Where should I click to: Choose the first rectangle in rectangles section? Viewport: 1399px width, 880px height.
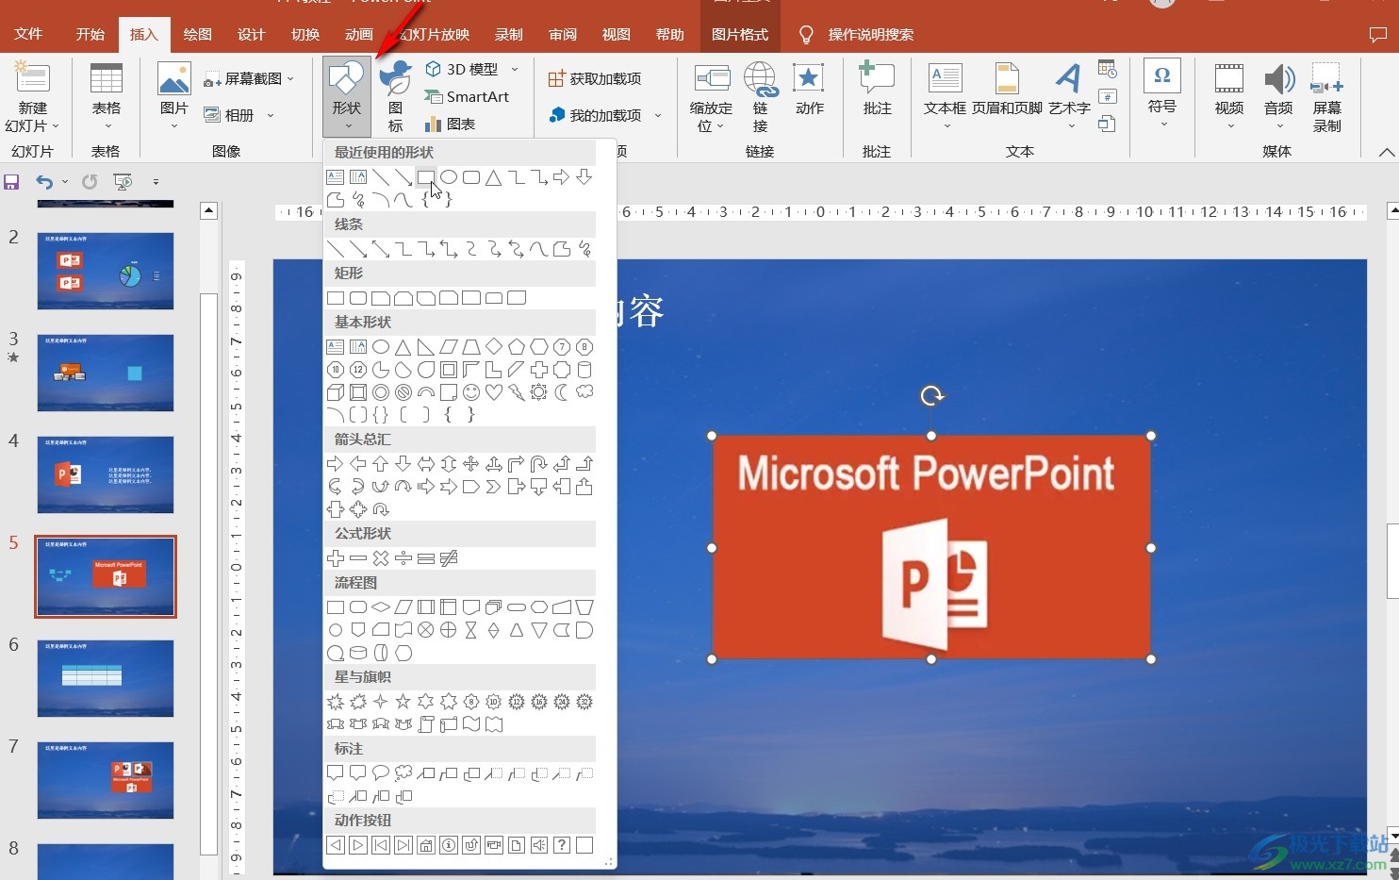[336, 298]
